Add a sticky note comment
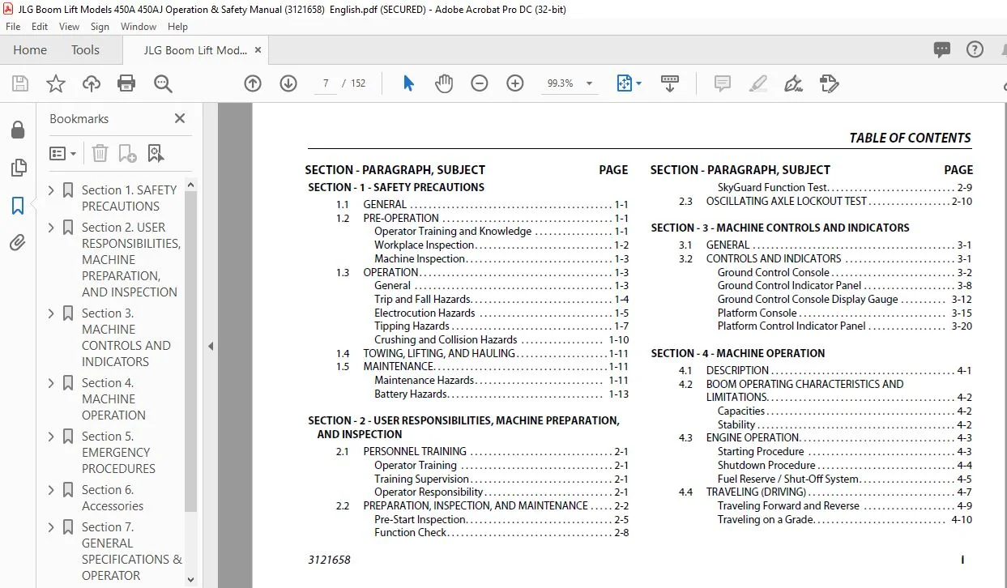 (722, 83)
